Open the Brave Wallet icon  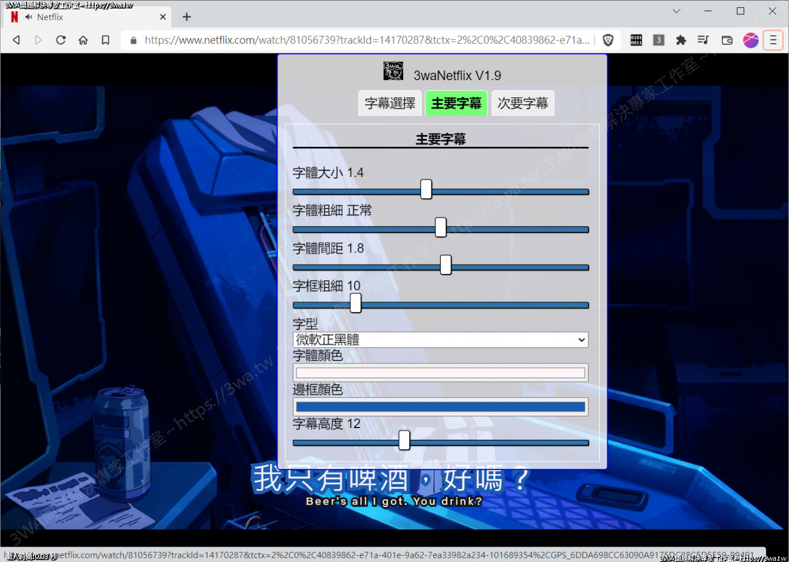726,39
